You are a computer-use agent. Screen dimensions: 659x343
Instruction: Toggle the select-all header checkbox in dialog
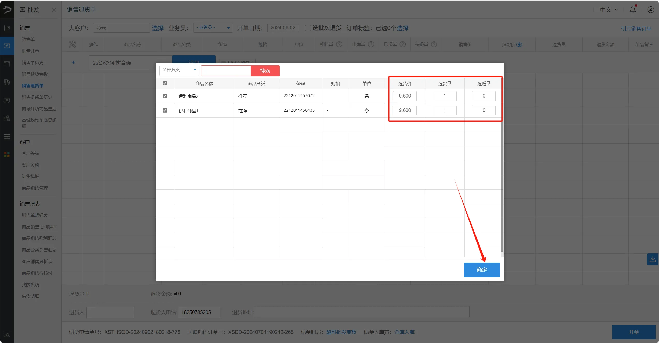pyautogui.click(x=165, y=83)
